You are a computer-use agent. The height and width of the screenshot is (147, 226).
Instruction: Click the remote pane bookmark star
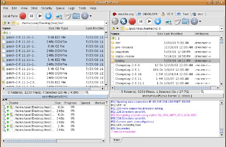click(x=122, y=28)
